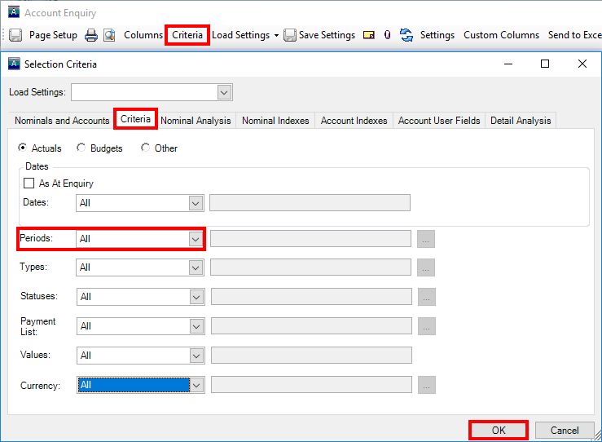
Task: Open the Load Settings combo box in dialog
Action: 224,92
